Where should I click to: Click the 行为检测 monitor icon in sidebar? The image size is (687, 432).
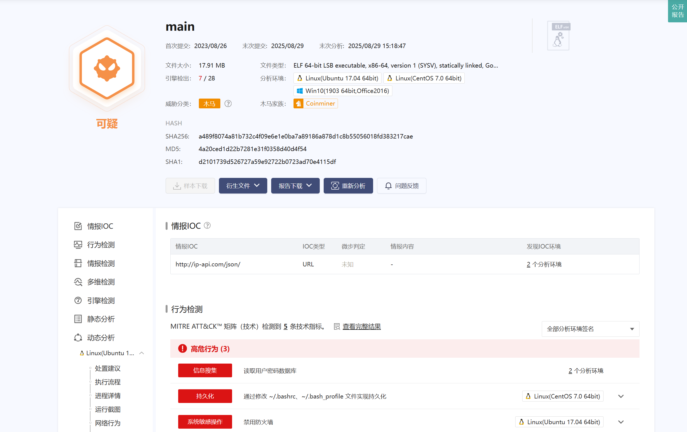(x=78, y=245)
